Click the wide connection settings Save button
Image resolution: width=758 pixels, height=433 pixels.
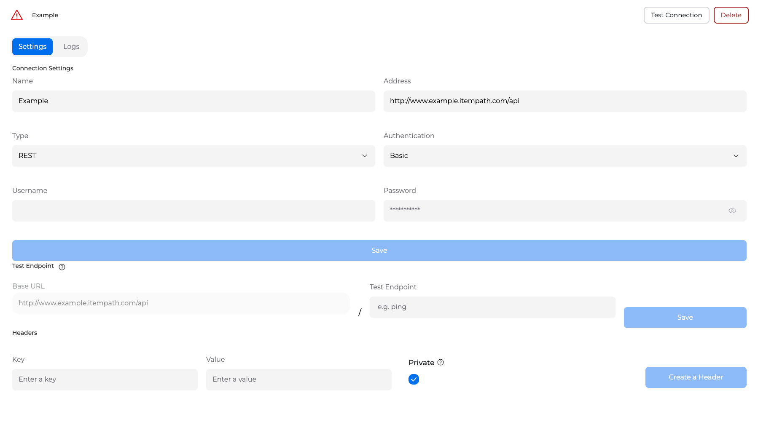(379, 251)
